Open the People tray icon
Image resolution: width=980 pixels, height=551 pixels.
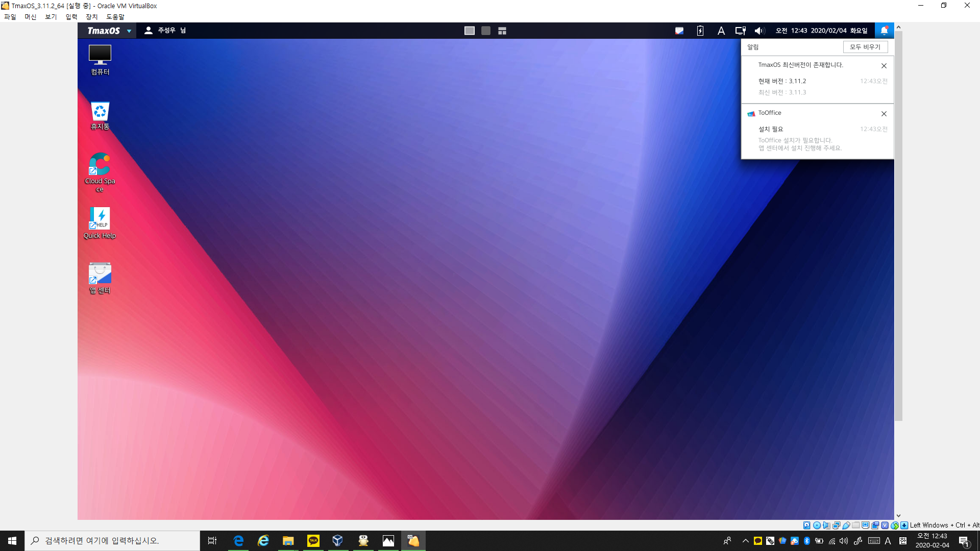coord(727,541)
